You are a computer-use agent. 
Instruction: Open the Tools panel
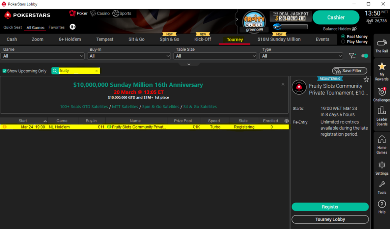[381, 186]
